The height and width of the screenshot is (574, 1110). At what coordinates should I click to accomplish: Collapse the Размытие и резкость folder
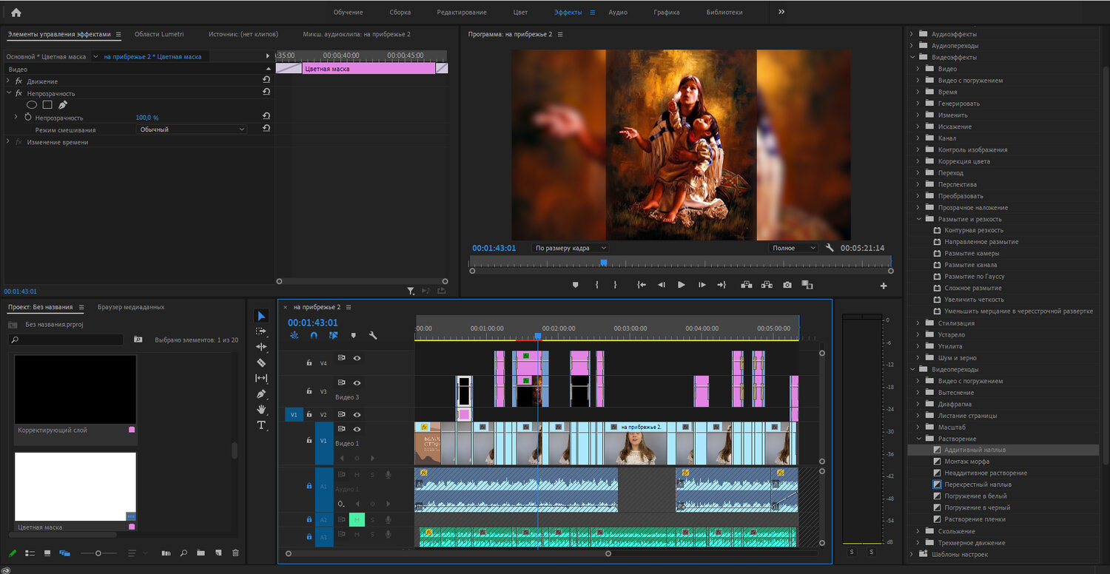[x=918, y=219]
